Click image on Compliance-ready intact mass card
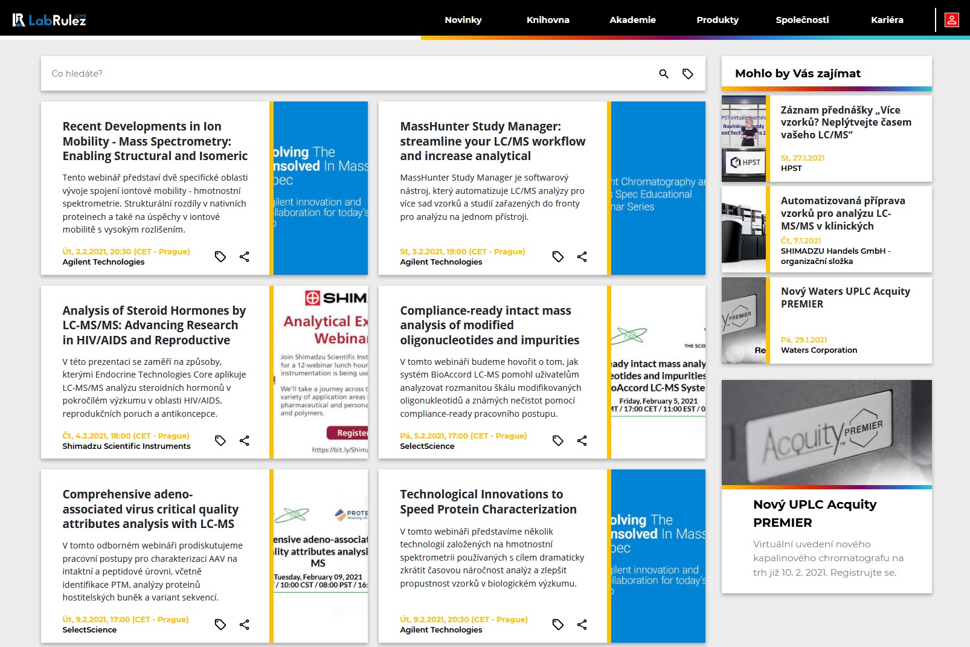The image size is (970, 647). coord(658,372)
